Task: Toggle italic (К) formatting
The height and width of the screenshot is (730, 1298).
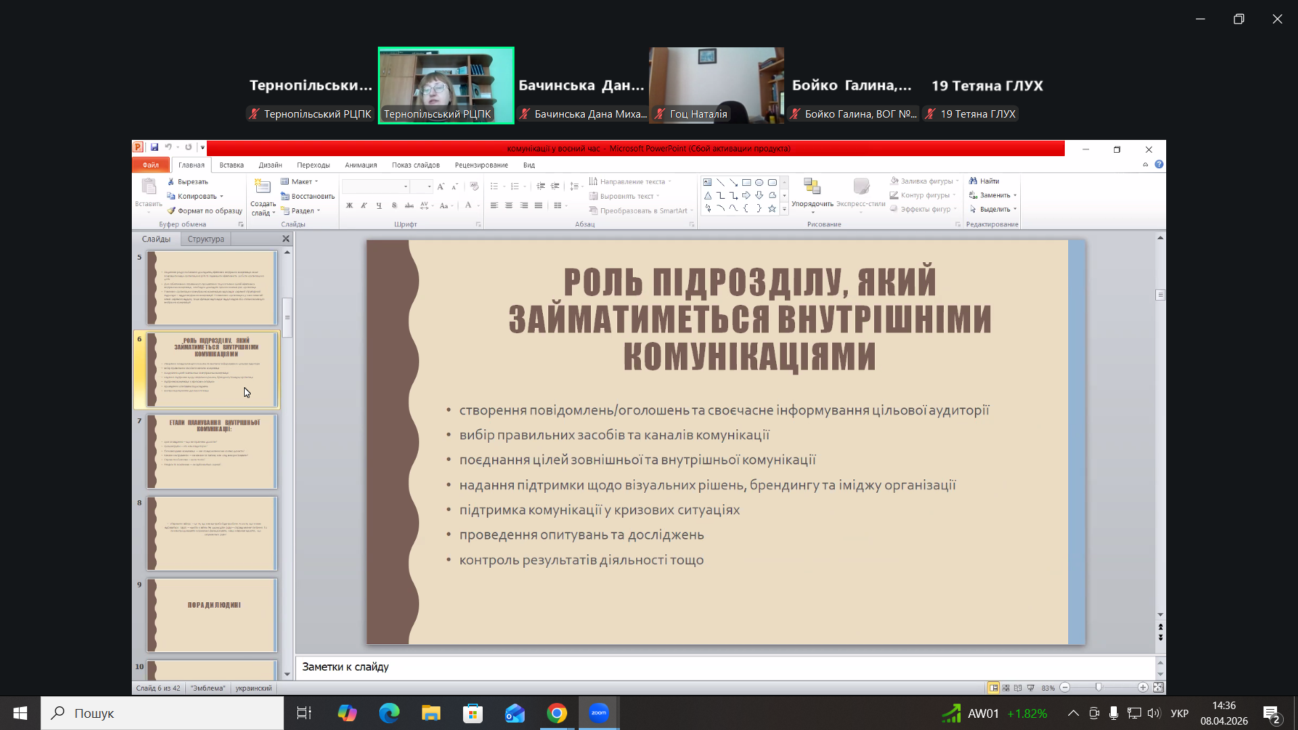Action: [x=364, y=205]
